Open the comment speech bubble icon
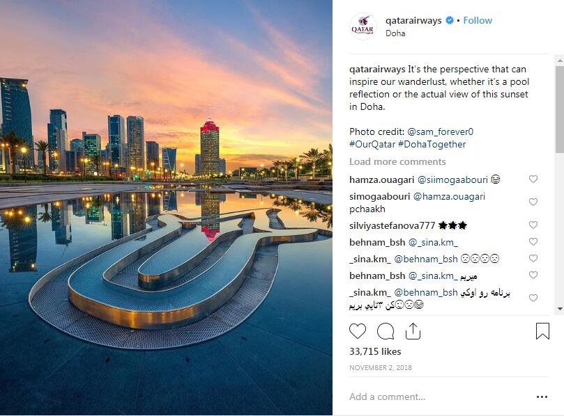This screenshot has width=564, height=416. coord(386,331)
